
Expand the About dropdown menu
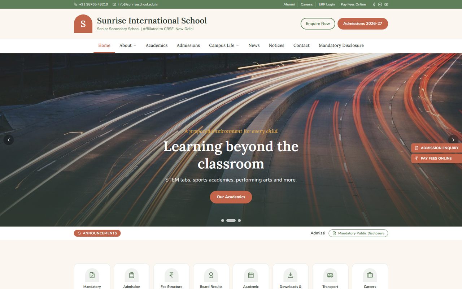pyautogui.click(x=128, y=46)
